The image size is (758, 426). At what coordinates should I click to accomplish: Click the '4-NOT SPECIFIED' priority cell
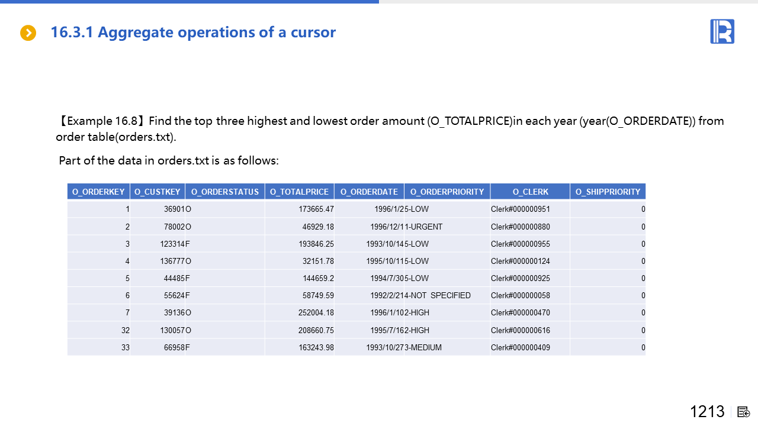pos(438,295)
